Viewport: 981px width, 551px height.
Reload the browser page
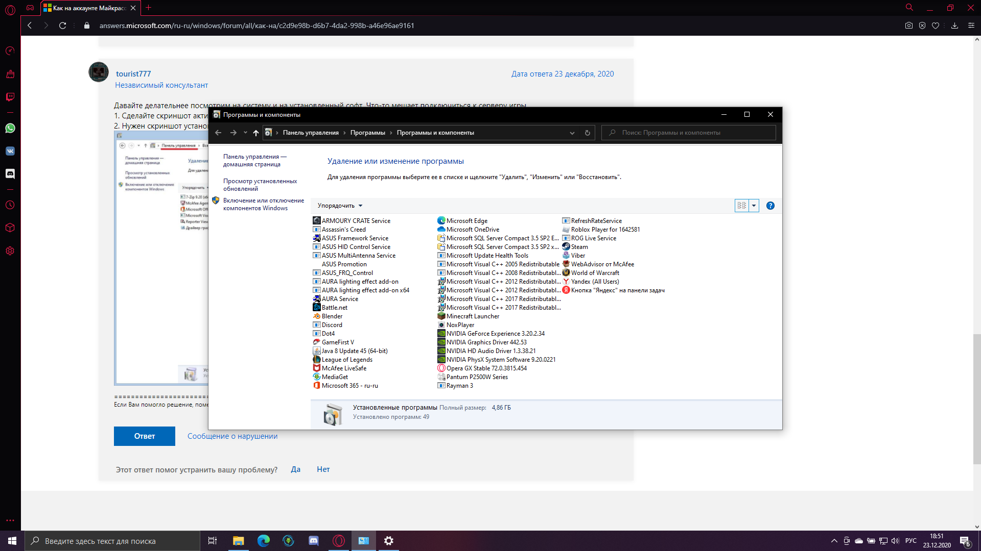(62, 26)
